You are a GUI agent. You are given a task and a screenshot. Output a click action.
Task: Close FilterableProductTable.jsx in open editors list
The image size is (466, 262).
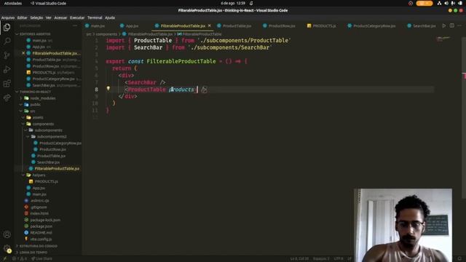pos(23,53)
